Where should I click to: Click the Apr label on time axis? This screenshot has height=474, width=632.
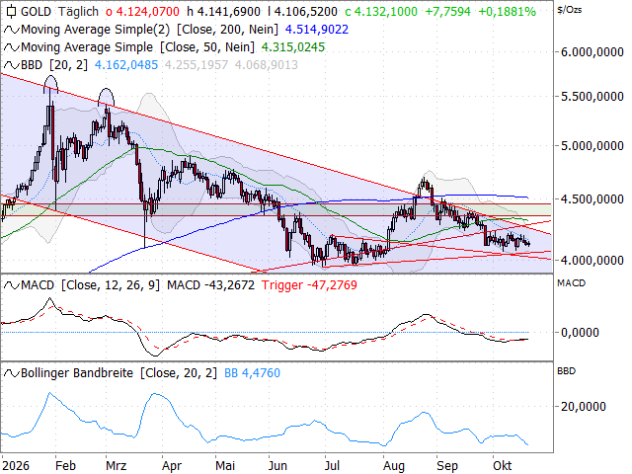click(x=171, y=466)
